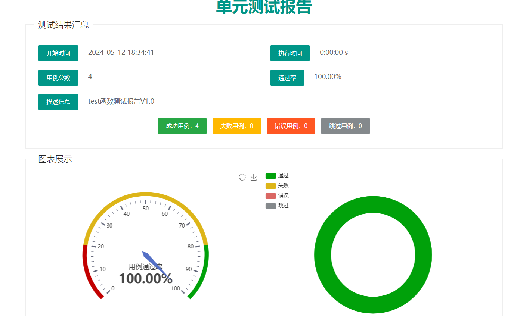517x316 pixels.
Task: Click the save-as-image download icon
Action: coord(254,177)
